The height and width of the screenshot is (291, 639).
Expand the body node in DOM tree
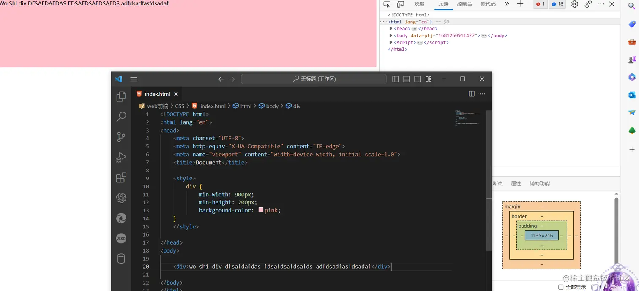click(391, 35)
